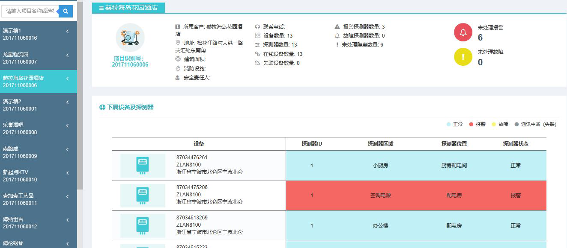The width and height of the screenshot is (567, 248).
Task: Click the project name search input field
Action: coord(30,12)
